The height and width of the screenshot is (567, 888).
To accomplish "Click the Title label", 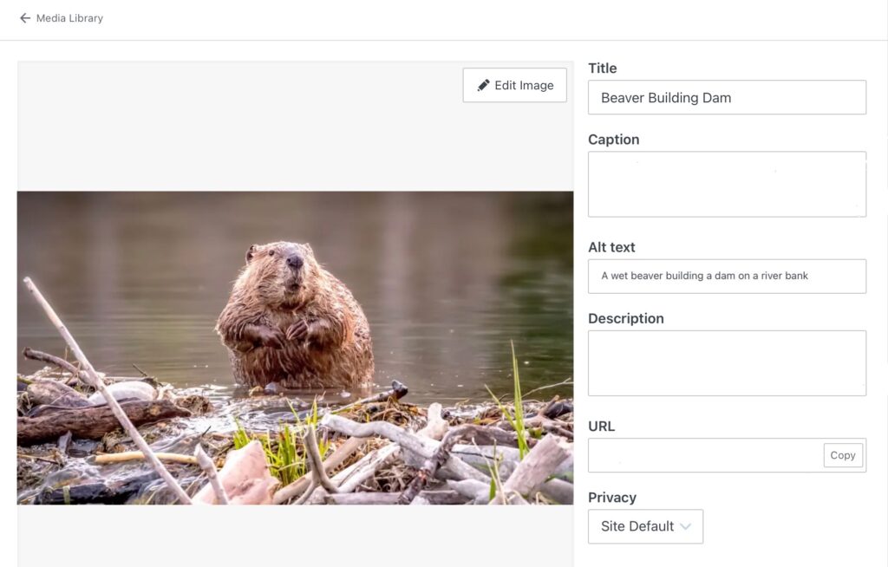I will pos(602,68).
